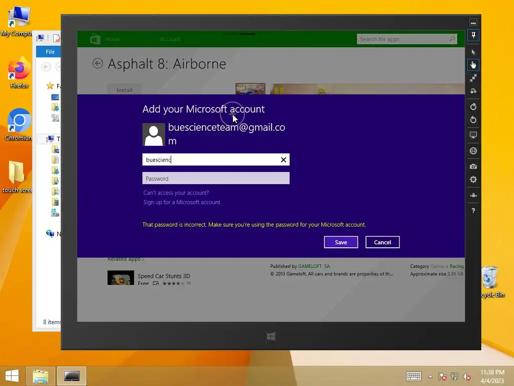
Task: Open Windows Start button
Action: [x=12, y=375]
